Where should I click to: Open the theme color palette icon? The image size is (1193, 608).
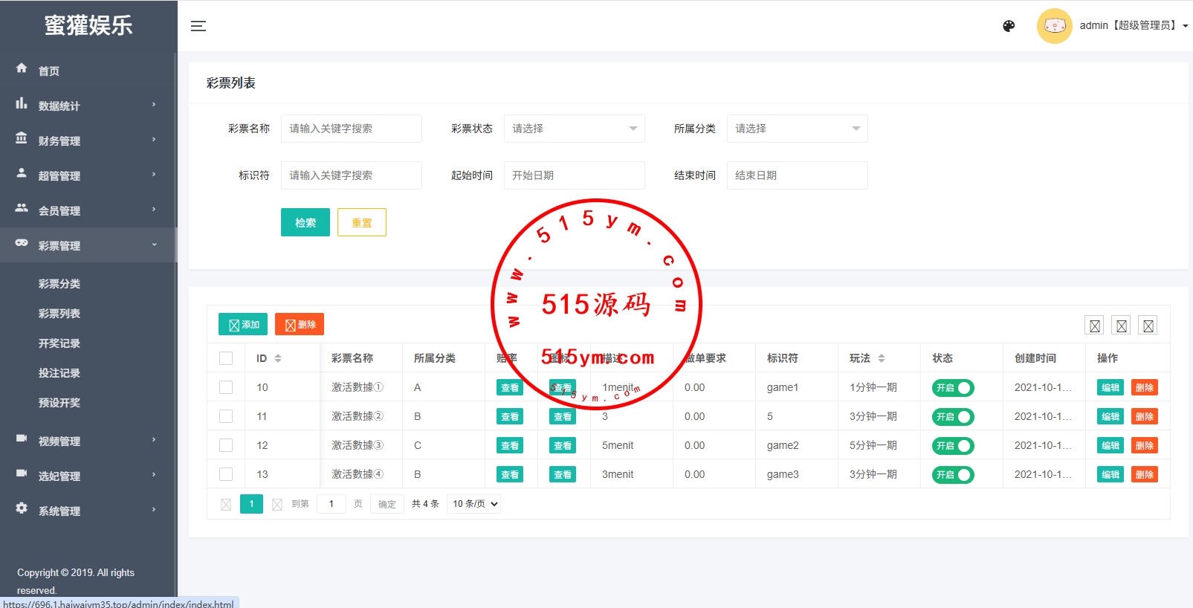[x=1009, y=26]
